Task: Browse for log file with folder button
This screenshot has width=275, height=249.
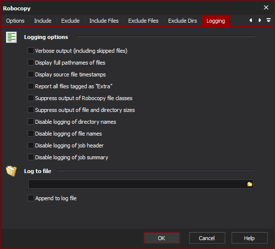Action: 250,184
